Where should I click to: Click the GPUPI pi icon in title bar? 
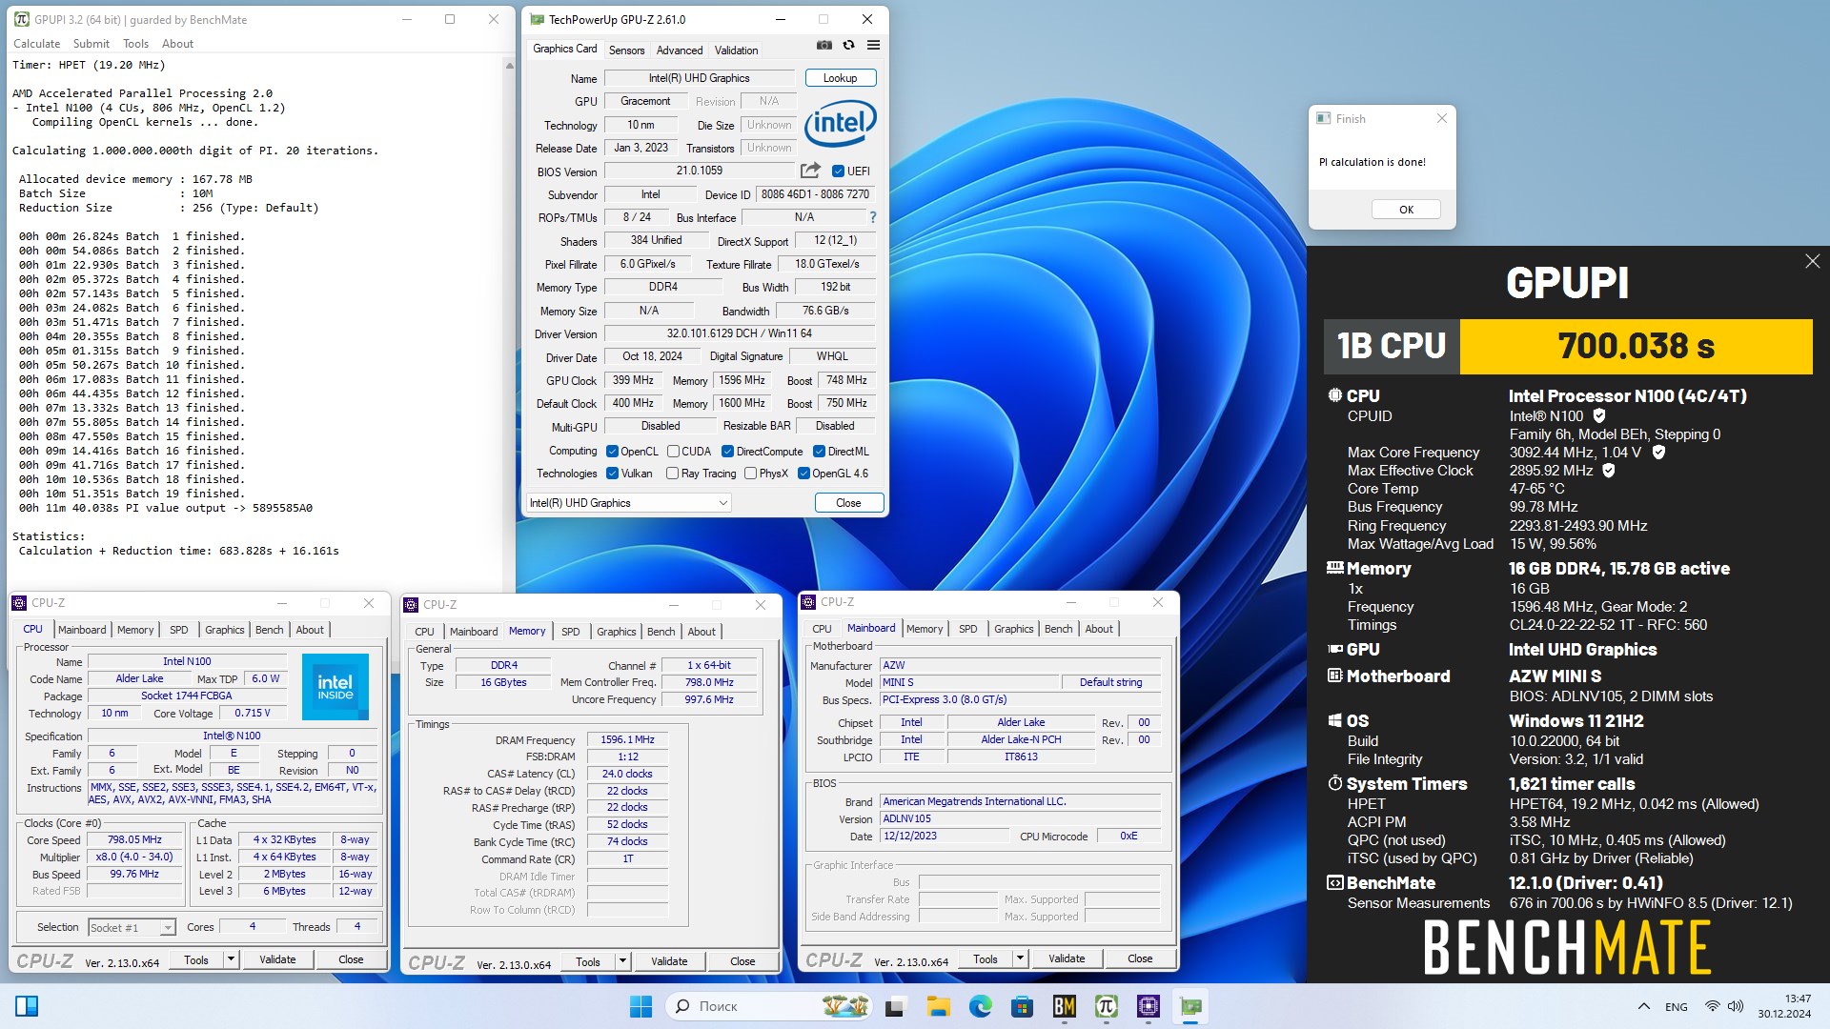pyautogui.click(x=21, y=19)
